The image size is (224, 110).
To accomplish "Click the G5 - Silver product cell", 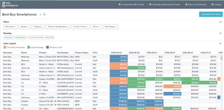I will click(x=47, y=109).
